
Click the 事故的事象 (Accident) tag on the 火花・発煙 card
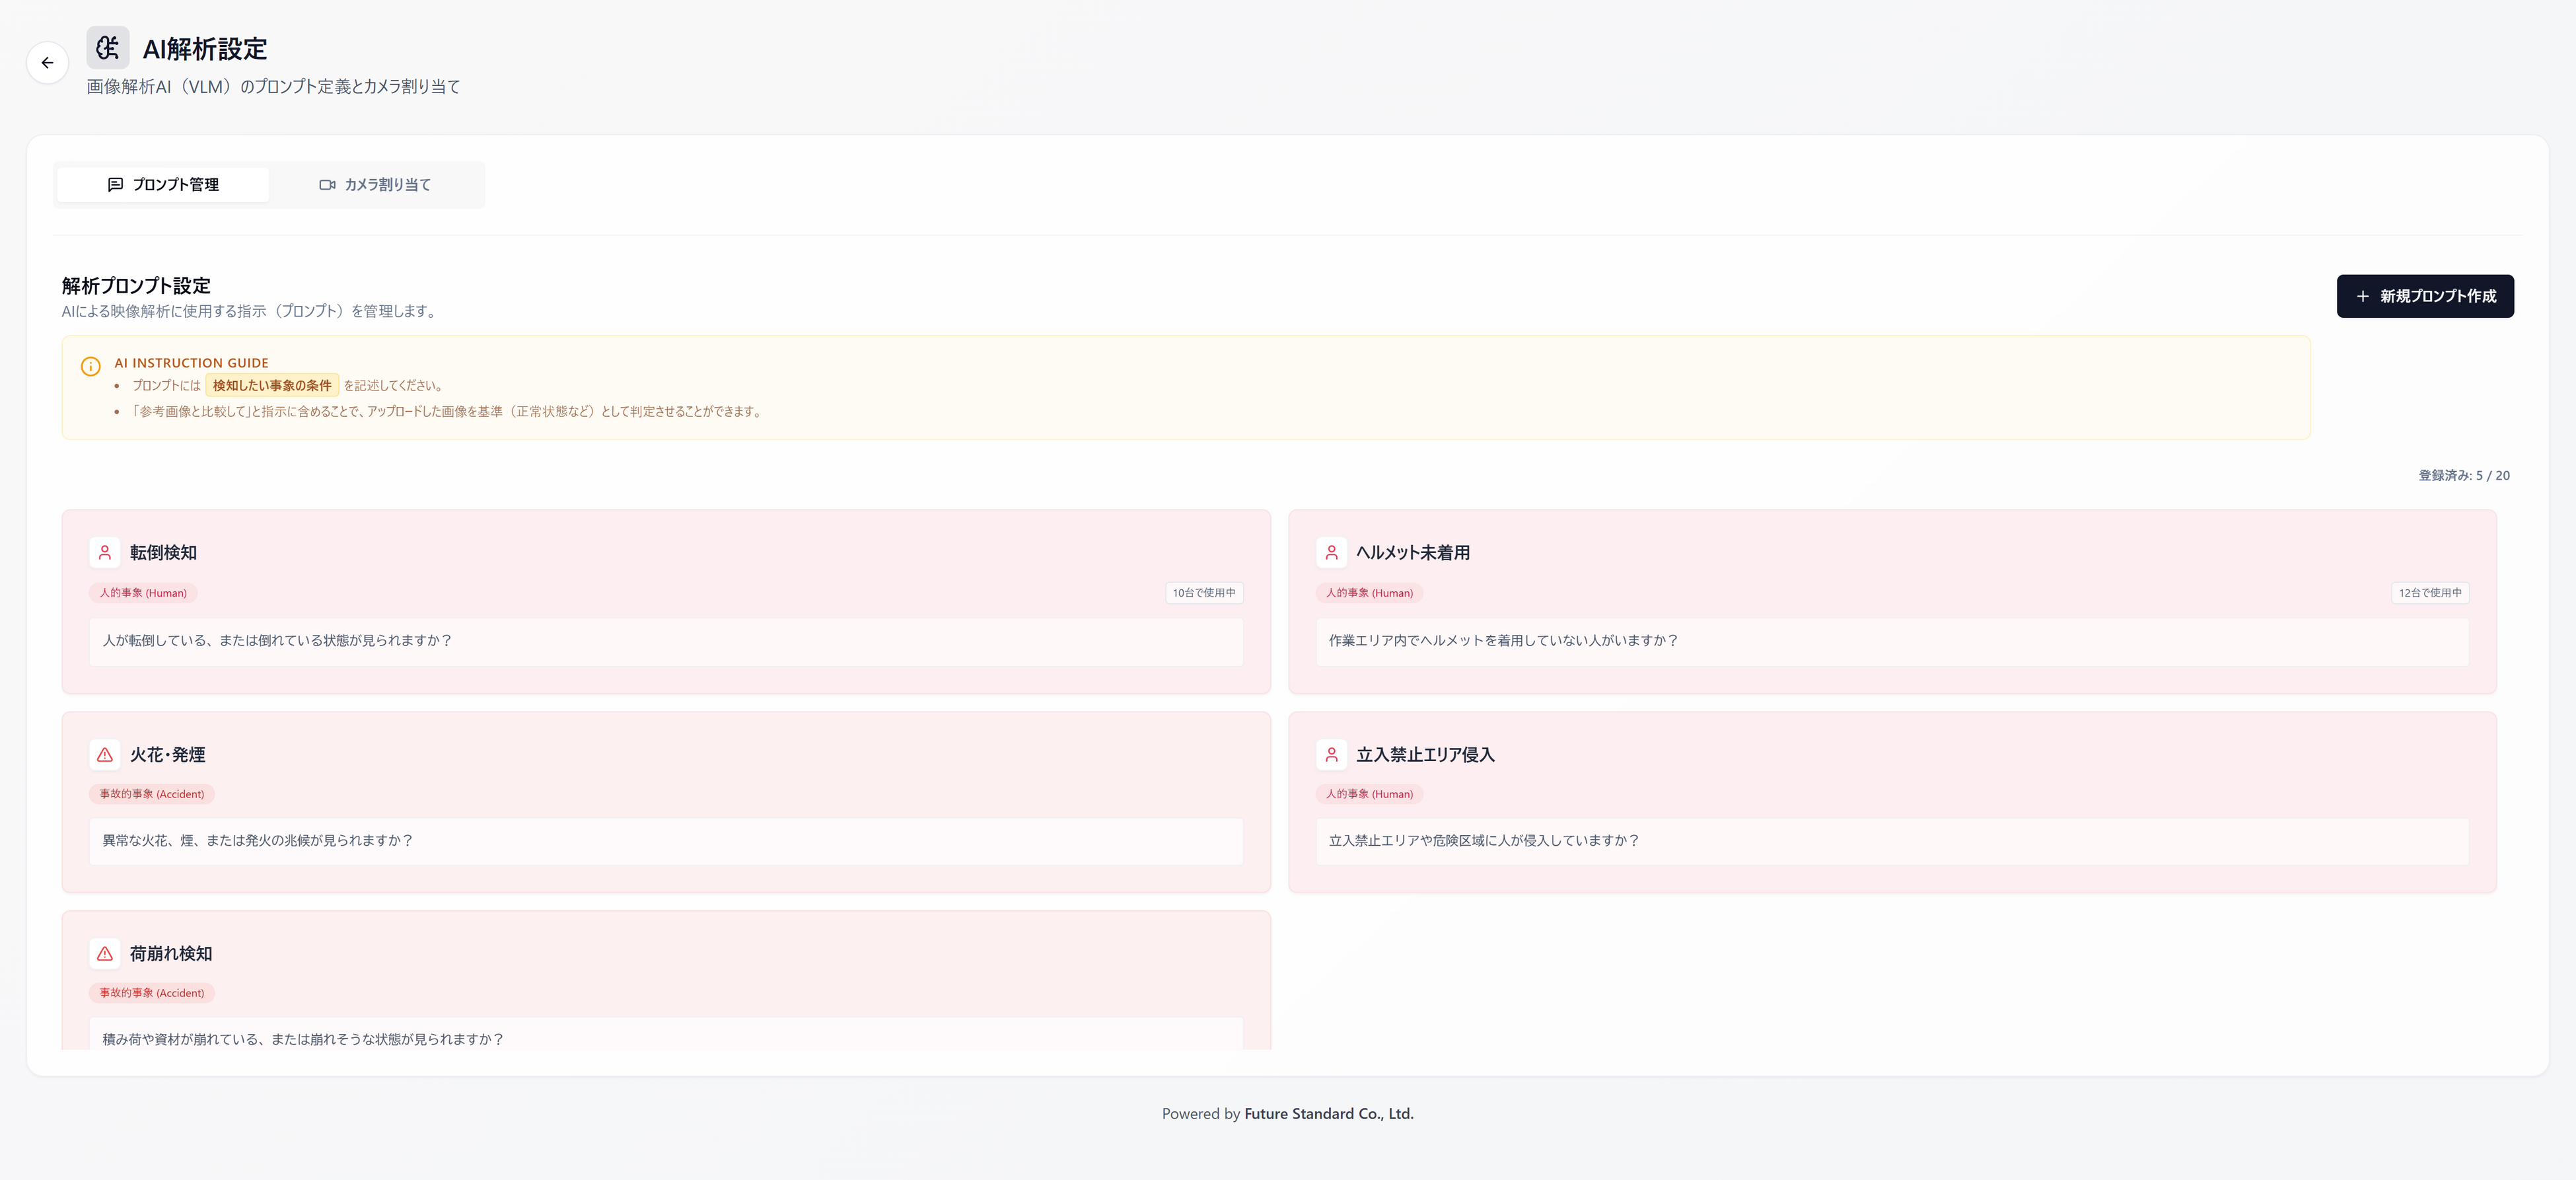[x=151, y=794]
